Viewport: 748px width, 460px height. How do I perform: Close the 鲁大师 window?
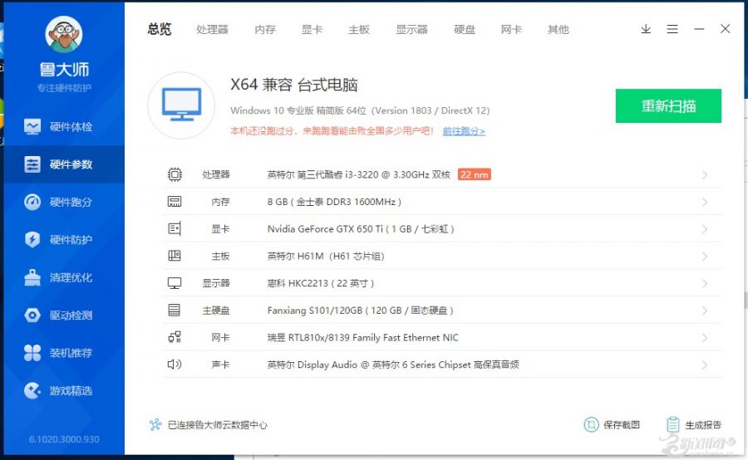725,29
